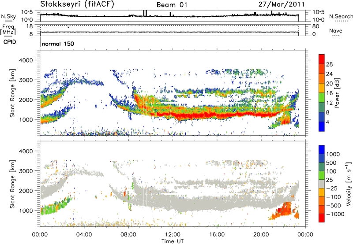Screen dimensions: 353x244
Task: Click the 'Stokkseyri (fitACF)' title text
Action: click(x=77, y=4)
